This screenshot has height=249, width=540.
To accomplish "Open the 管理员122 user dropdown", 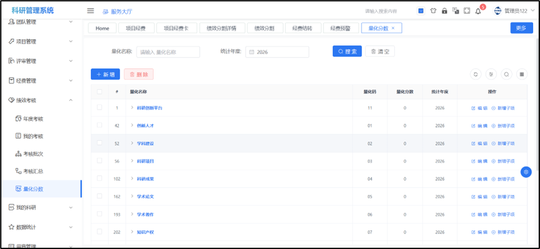I will pos(511,11).
